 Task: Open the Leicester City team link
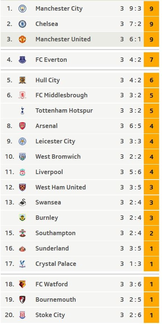point(55,141)
